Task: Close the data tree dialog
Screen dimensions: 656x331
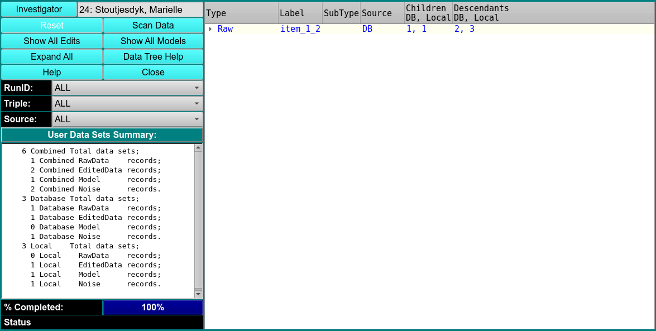Action: pyautogui.click(x=153, y=73)
